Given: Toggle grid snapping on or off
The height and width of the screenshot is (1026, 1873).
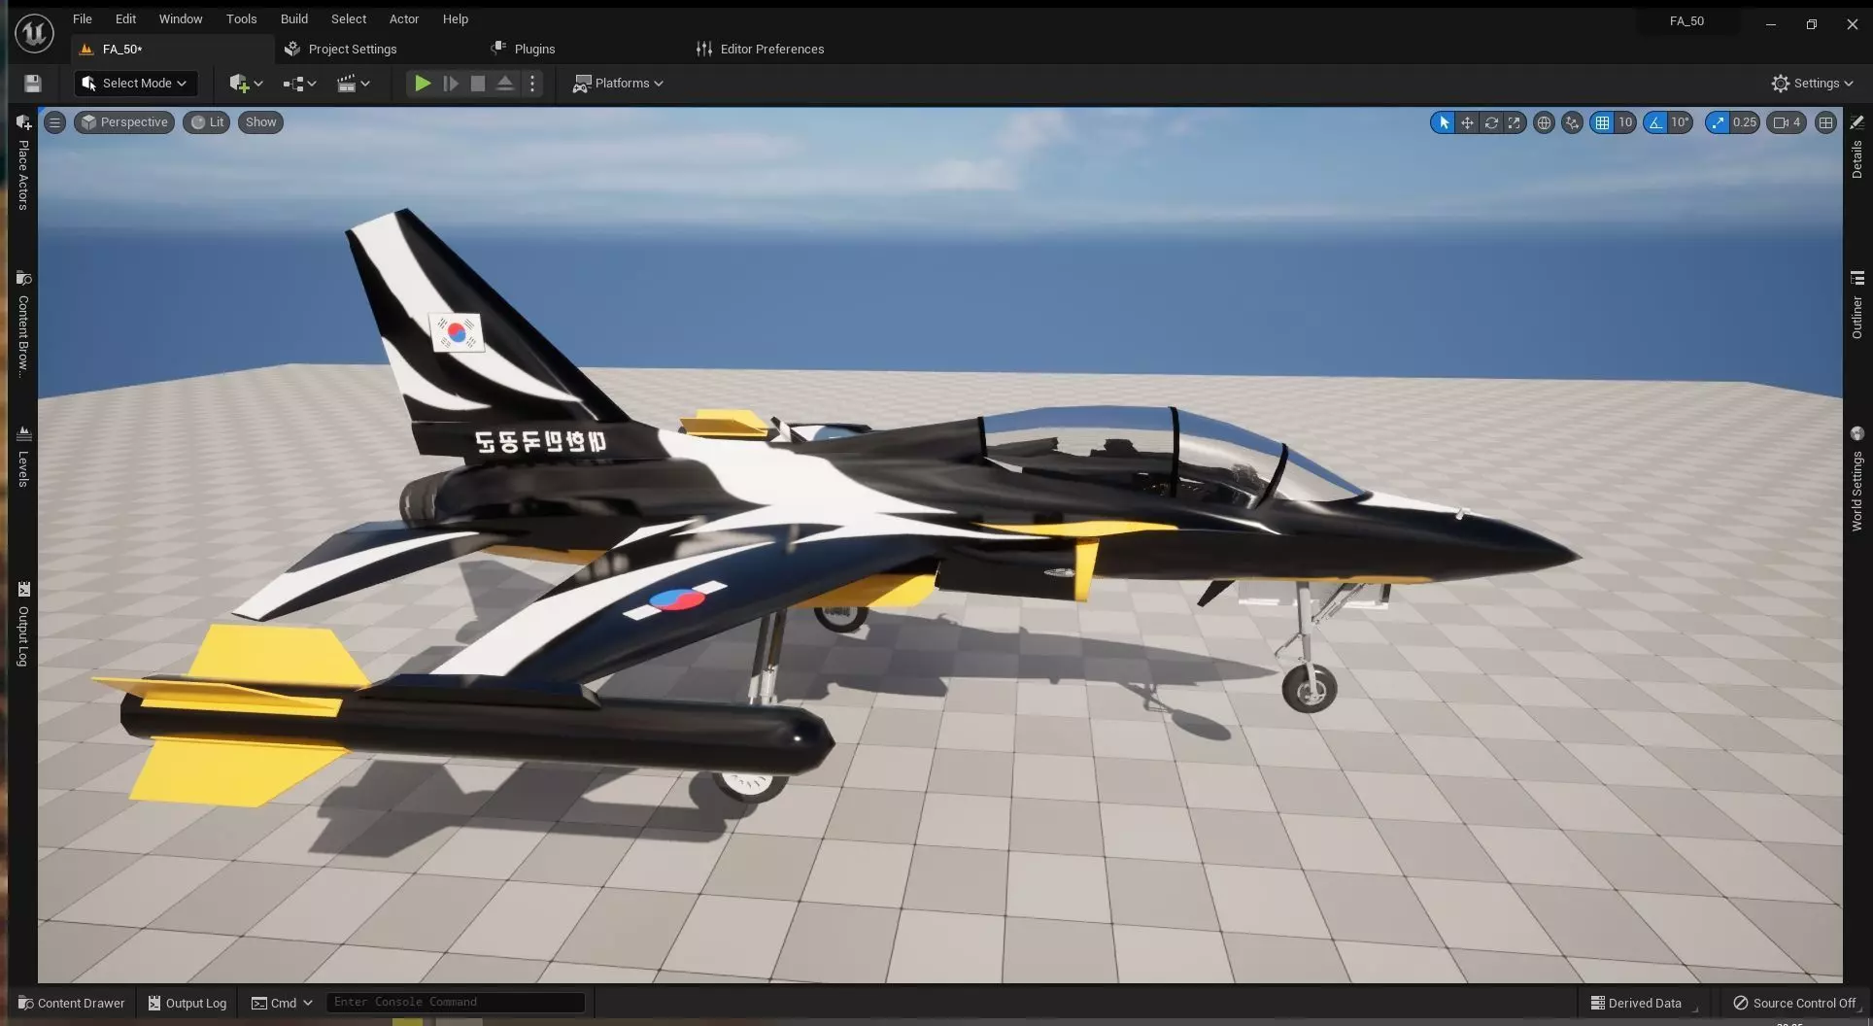Looking at the screenshot, I should pyautogui.click(x=1602, y=122).
